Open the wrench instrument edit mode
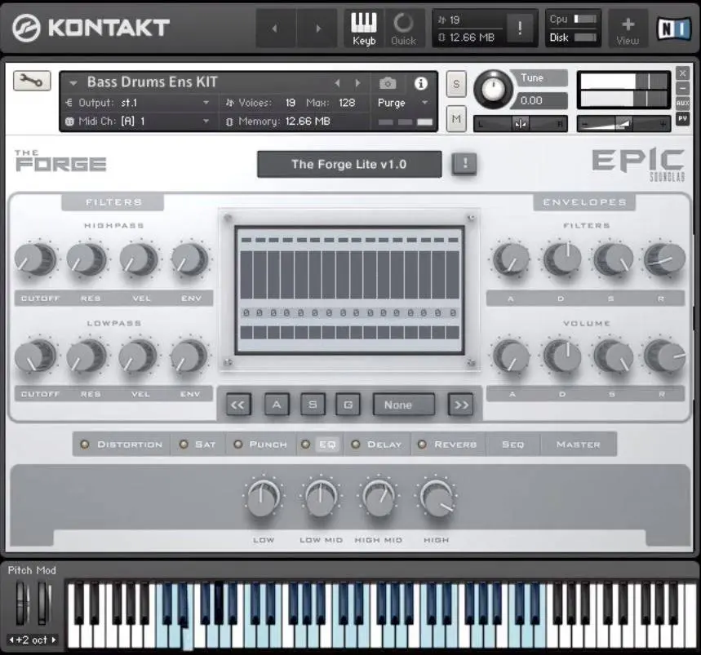Screen dimensions: 701x655 click(x=32, y=81)
